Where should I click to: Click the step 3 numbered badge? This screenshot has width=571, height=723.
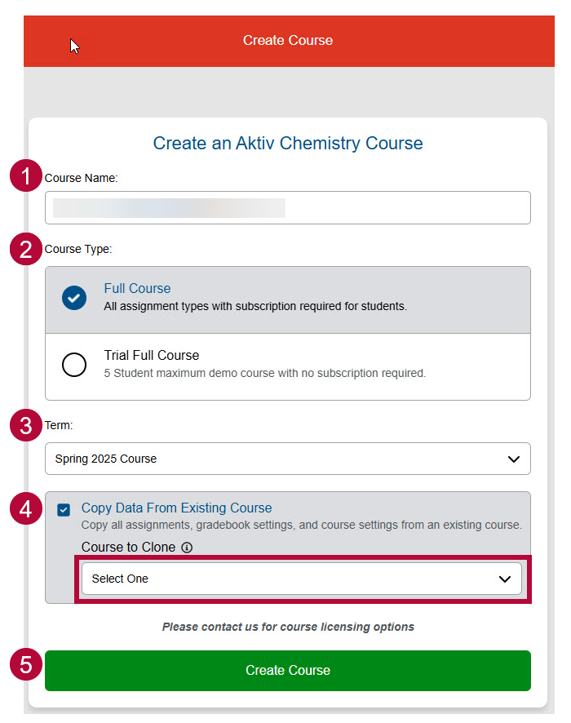click(26, 425)
